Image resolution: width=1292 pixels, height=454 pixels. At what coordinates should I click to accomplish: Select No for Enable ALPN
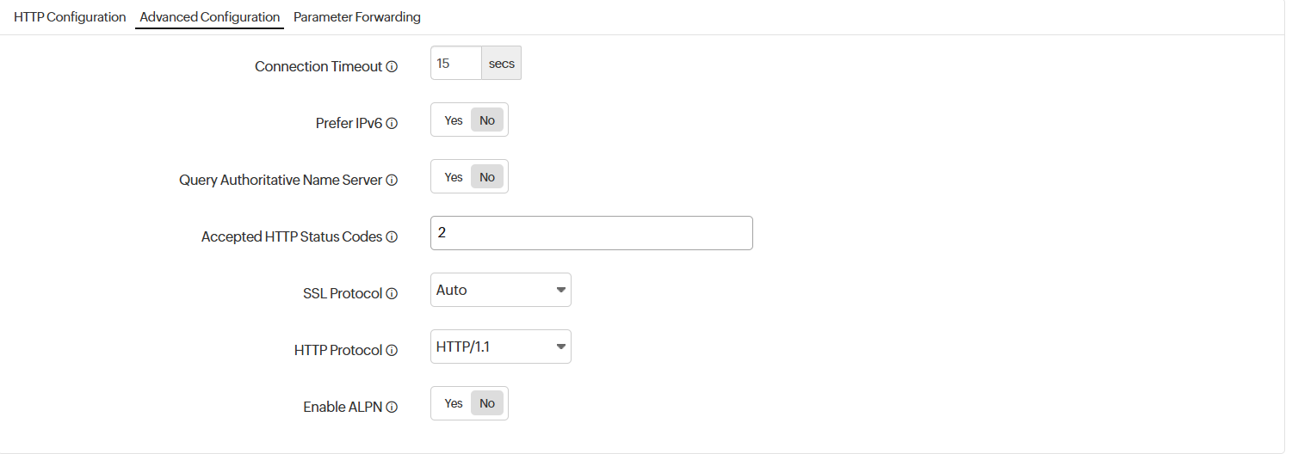[x=487, y=403]
